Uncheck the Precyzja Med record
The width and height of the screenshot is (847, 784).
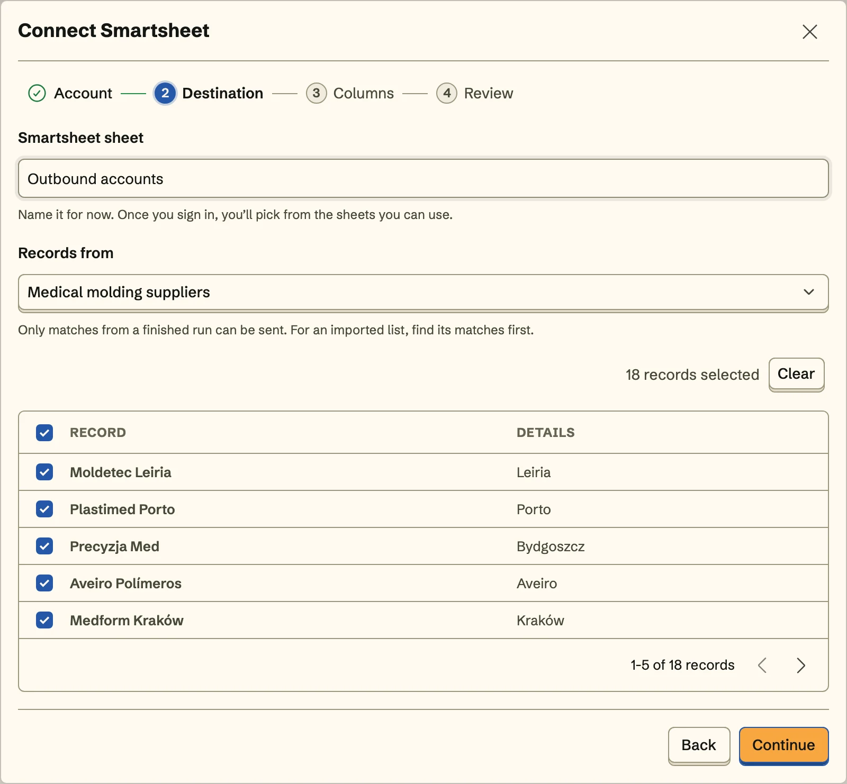44,546
